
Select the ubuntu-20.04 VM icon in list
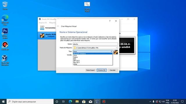[42, 35]
